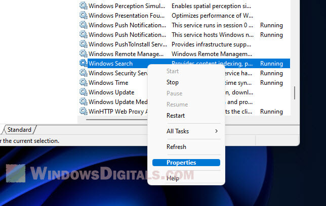Viewport: 326px width, 206px height.
Task: Select the WinHTTP Web Proxy service name
Action: click(118, 112)
